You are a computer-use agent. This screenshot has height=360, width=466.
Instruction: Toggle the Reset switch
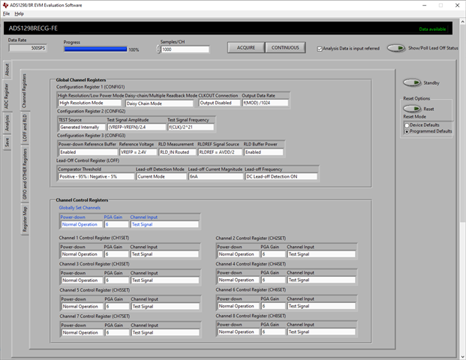coord(412,109)
